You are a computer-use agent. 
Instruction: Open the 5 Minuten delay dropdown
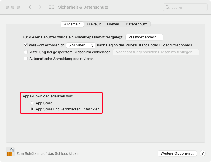[81, 45]
